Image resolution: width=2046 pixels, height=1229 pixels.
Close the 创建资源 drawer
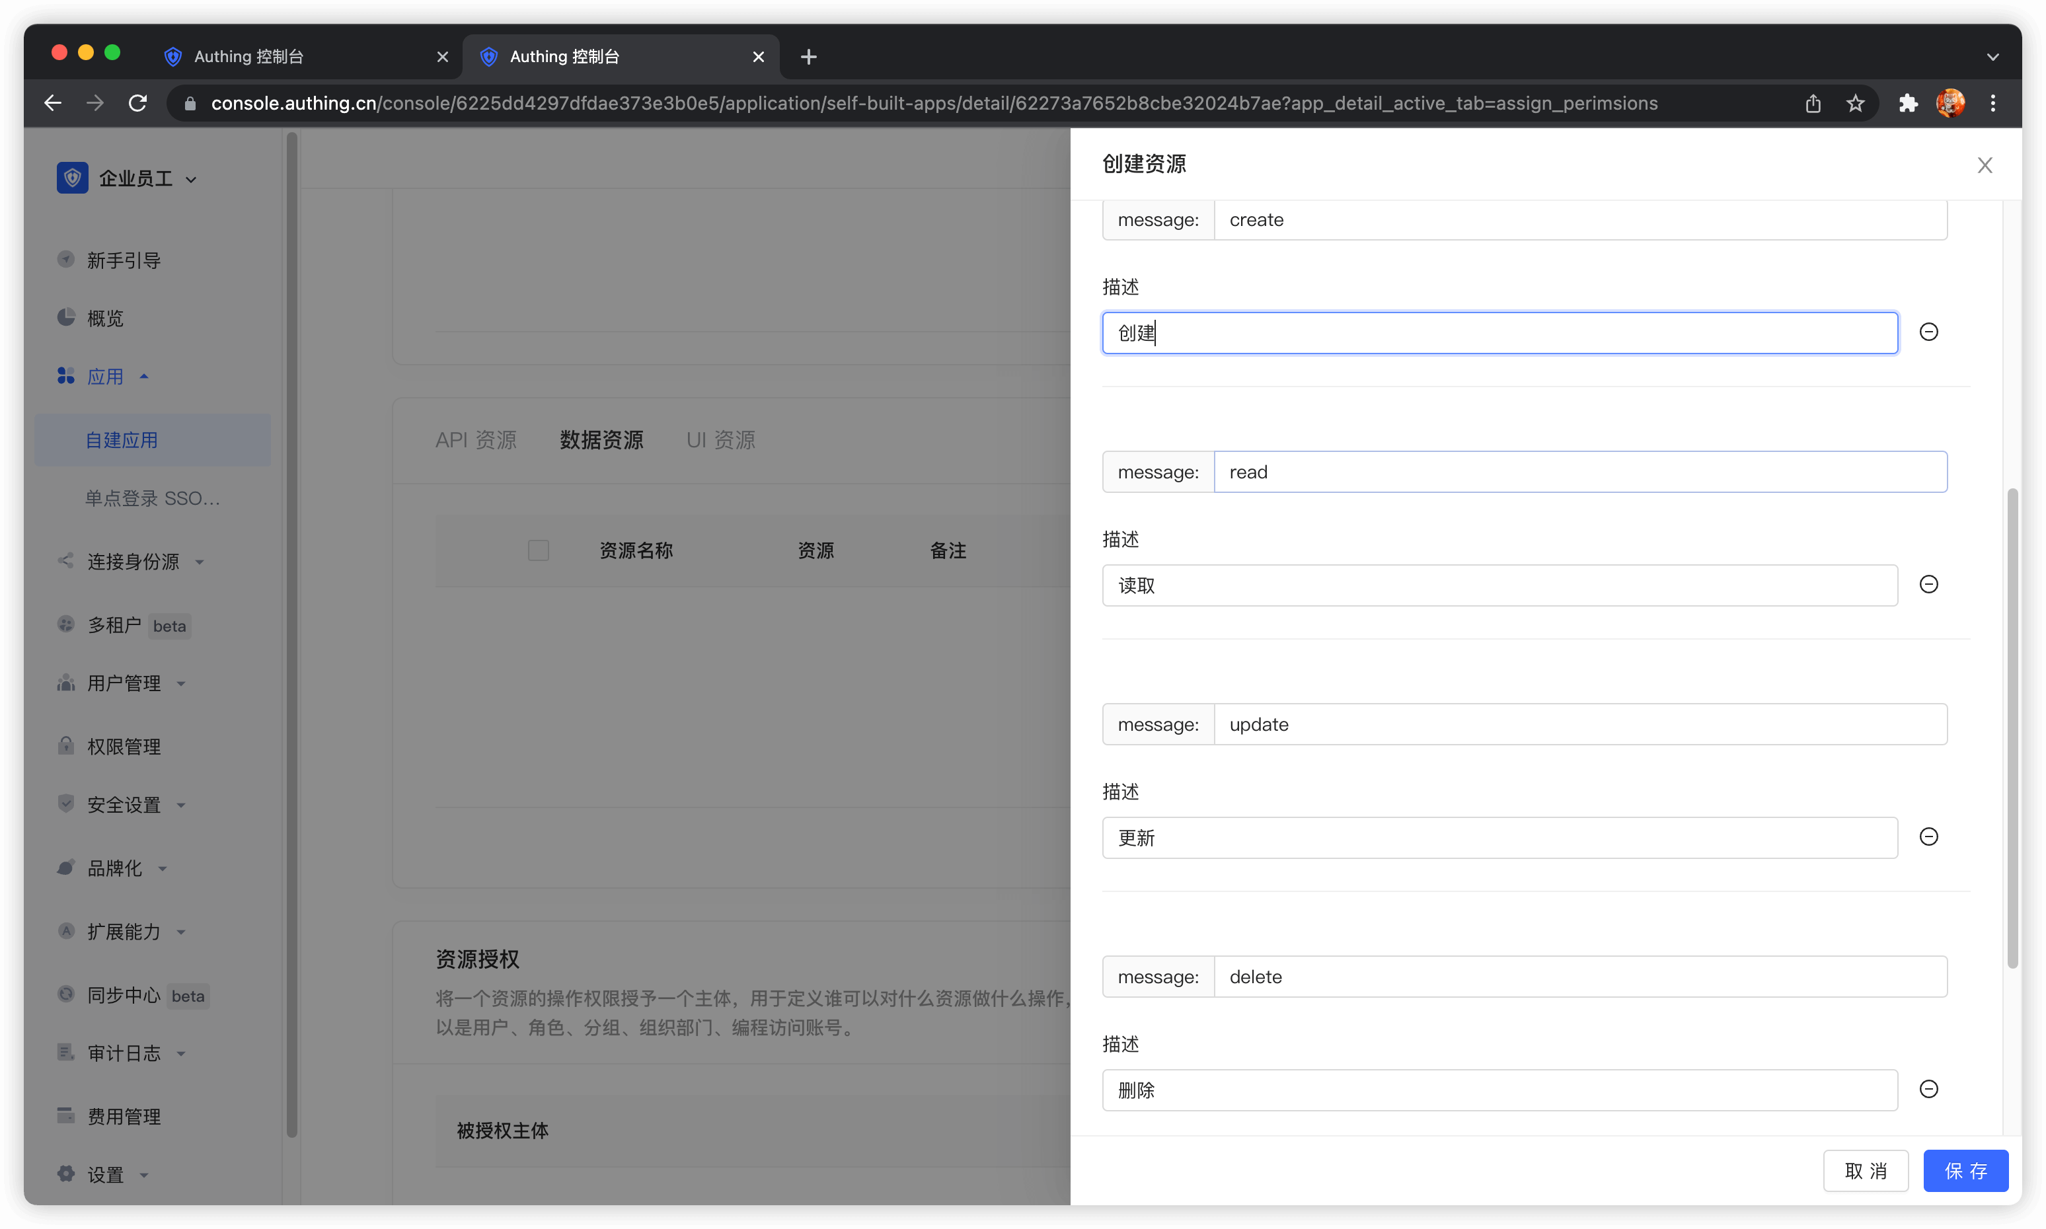point(1984,165)
